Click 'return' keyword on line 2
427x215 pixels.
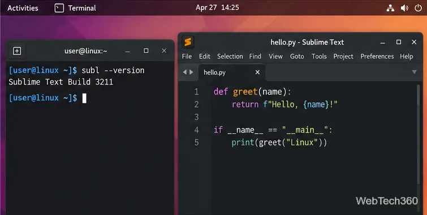click(245, 104)
